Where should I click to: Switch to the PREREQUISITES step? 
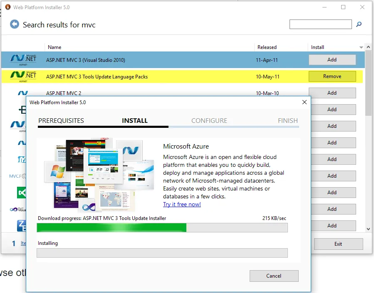tap(61, 121)
